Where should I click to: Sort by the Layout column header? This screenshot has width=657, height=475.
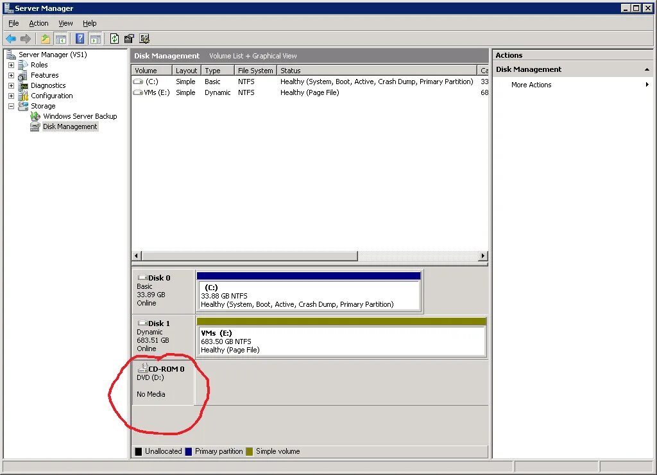coord(187,71)
